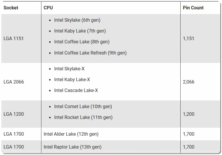Image resolution: width=222 pixels, height=155 pixels.
Task: Click Intel Skylake (6th gen) list item
Action: [x=77, y=20]
